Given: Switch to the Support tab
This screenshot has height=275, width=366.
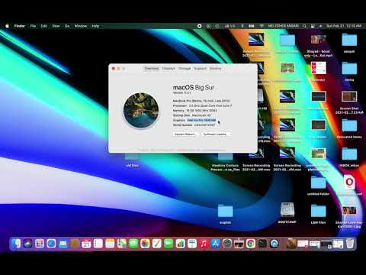Looking at the screenshot, I should [x=201, y=69].
